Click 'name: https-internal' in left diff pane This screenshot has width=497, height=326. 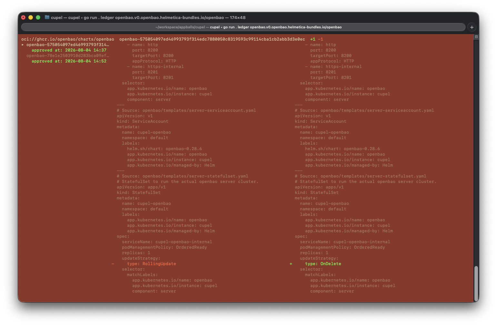pos(158,67)
